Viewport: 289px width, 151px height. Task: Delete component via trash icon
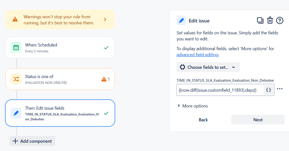click(270, 20)
